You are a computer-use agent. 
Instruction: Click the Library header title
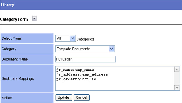[x=8, y=5]
